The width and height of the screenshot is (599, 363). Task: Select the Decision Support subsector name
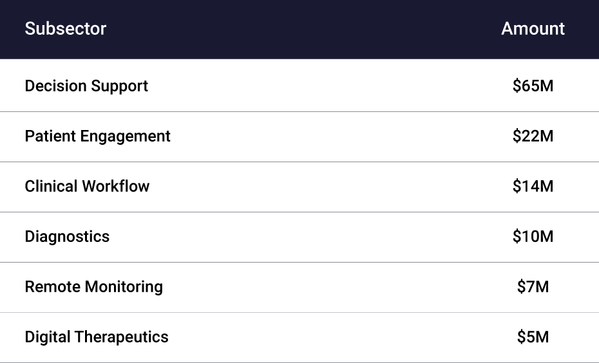86,86
